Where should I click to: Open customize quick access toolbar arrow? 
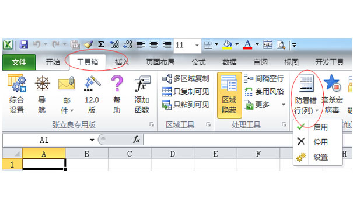[294, 45]
